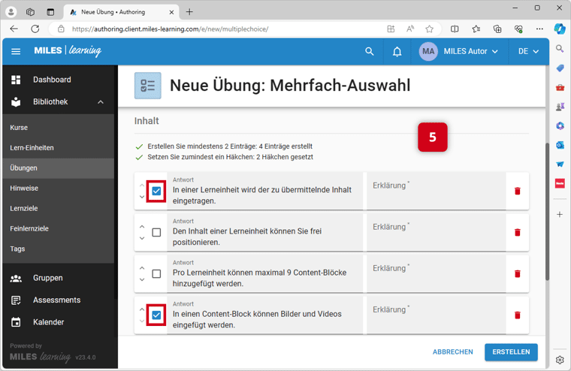The height and width of the screenshot is (371, 571).
Task: Open the hamburger navigation menu
Action: click(x=16, y=52)
